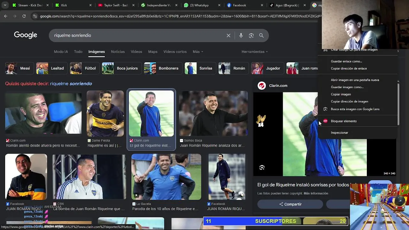This screenshot has height=230, width=409.
Task: Choose Guardar imagen como
Action: (347, 87)
